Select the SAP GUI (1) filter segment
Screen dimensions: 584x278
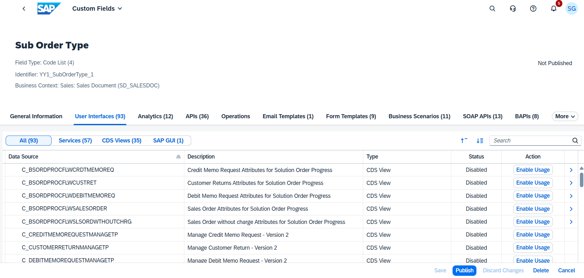click(168, 141)
